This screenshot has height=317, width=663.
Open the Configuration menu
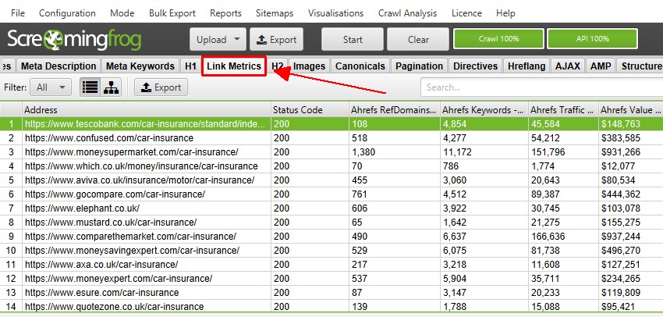(x=67, y=13)
